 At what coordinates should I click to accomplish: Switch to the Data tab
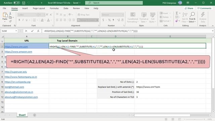[x=66, y=8]
